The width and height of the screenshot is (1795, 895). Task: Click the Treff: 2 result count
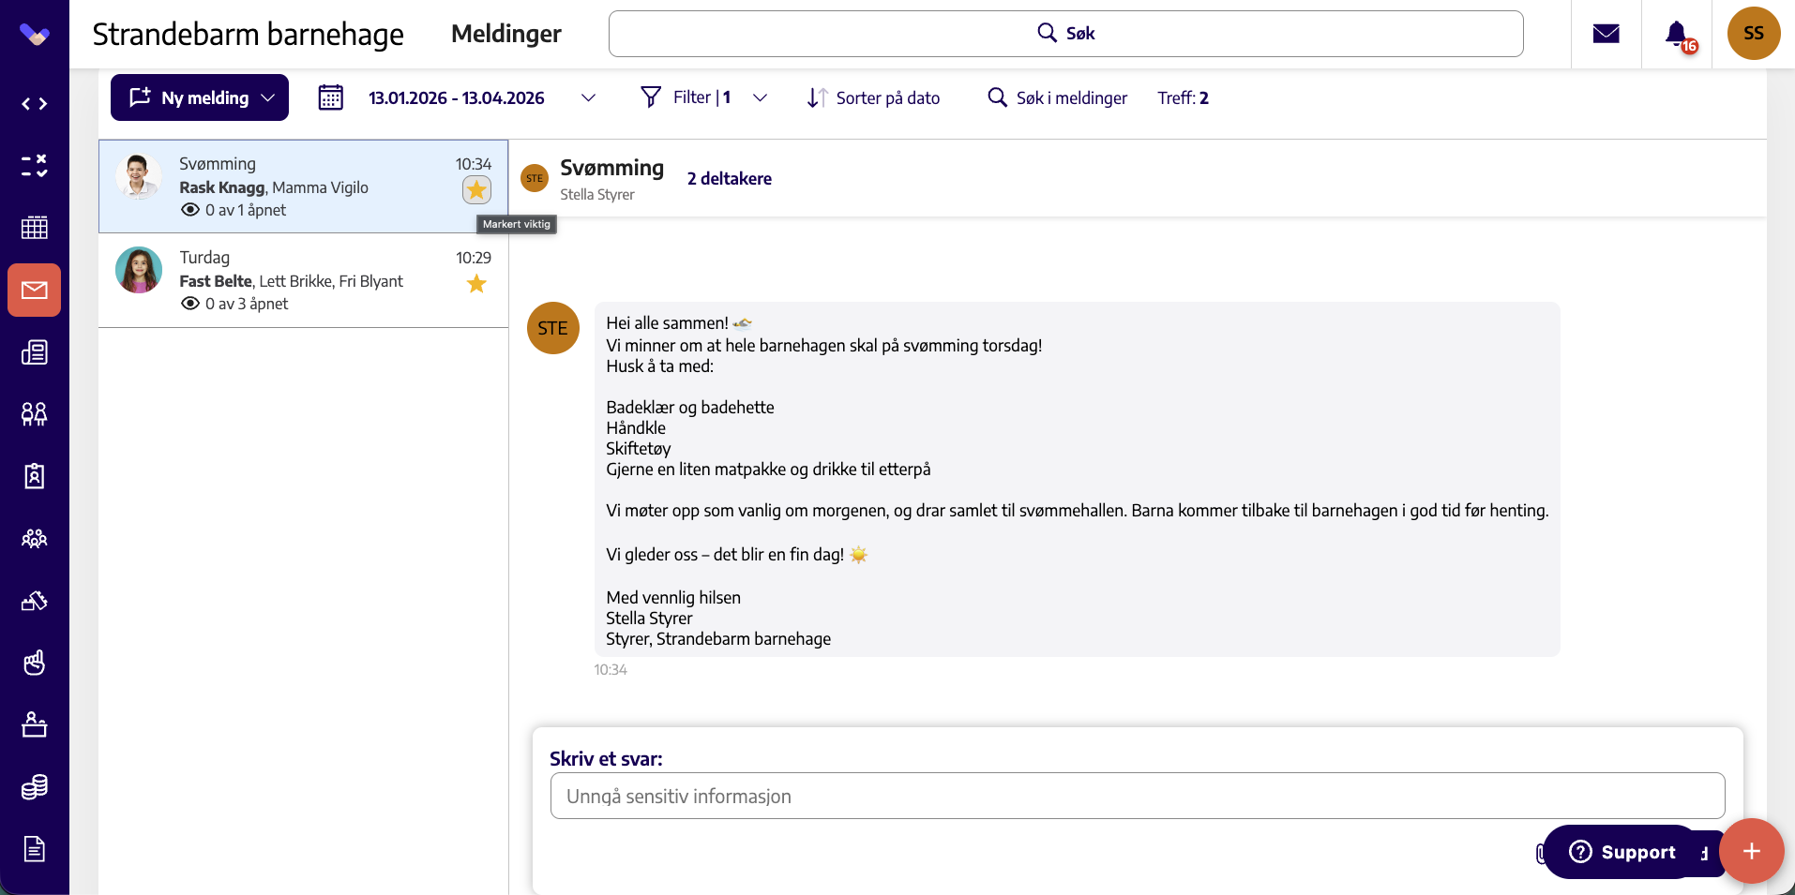pos(1183,98)
